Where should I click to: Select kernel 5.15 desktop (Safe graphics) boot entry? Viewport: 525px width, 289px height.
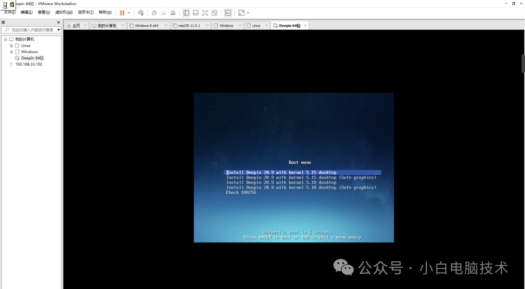pyautogui.click(x=301, y=177)
